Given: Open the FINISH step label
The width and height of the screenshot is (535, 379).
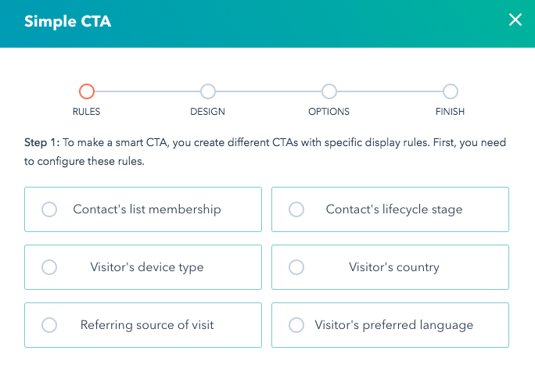Looking at the screenshot, I should pos(450,112).
